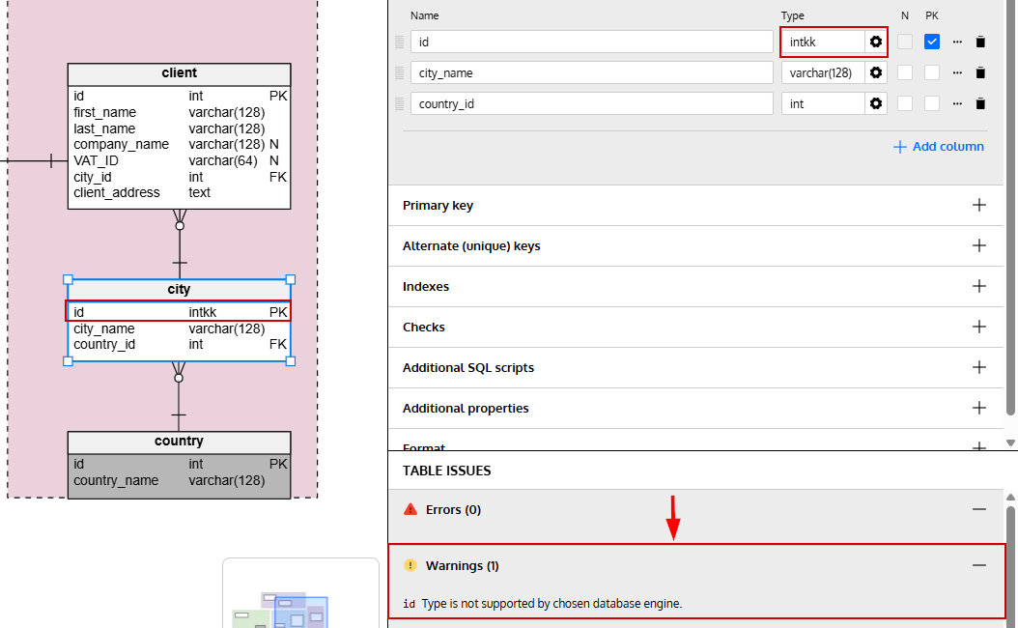Expand the Primary key section
The width and height of the screenshot is (1018, 628).
979,205
